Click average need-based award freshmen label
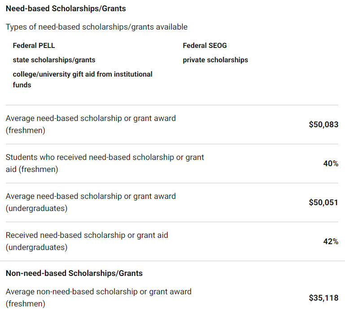345x310 pixels. click(91, 124)
